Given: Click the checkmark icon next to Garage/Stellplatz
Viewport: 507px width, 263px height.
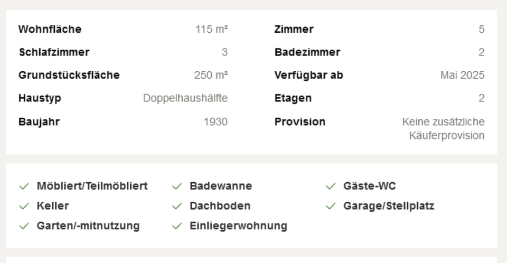Looking at the screenshot, I should point(331,206).
